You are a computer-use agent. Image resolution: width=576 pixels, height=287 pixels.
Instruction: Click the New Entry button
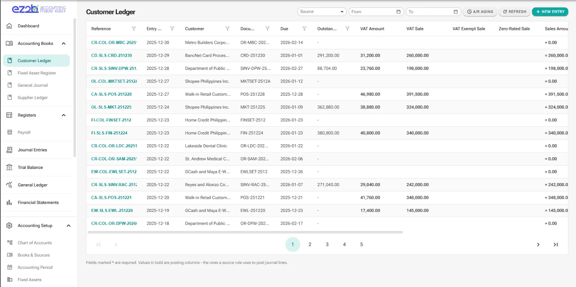coord(550,12)
